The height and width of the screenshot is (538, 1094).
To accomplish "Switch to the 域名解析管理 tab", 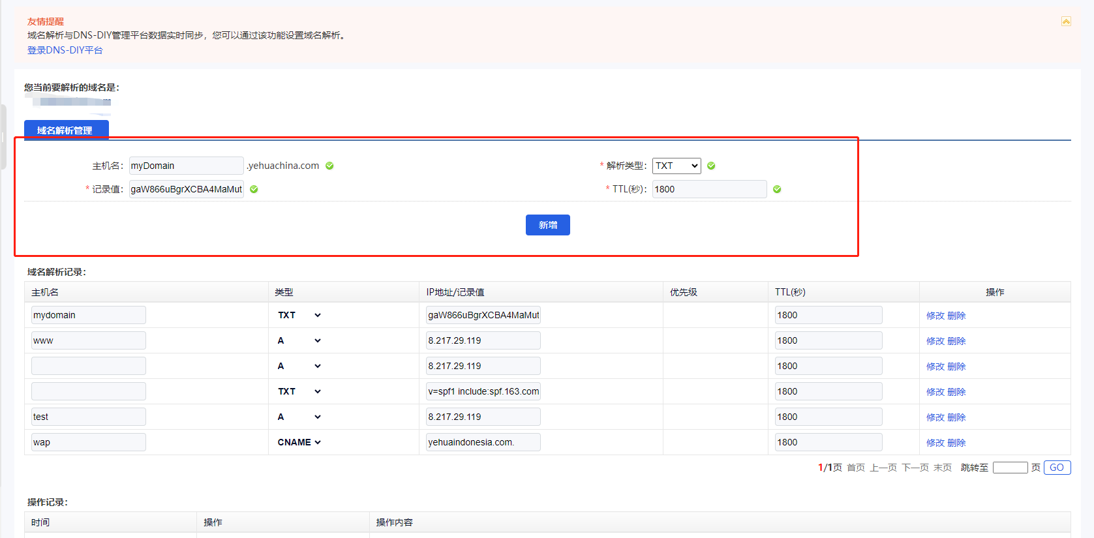I will point(66,130).
